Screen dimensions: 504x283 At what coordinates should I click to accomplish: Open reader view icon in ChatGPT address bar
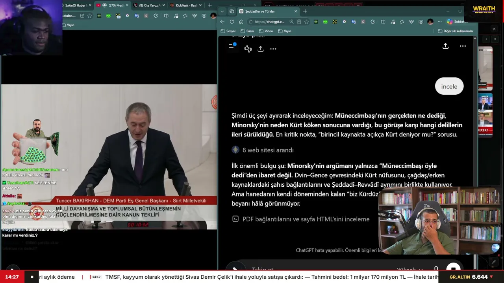pos(299,22)
